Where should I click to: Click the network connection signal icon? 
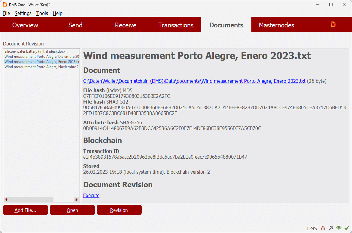point(339,228)
